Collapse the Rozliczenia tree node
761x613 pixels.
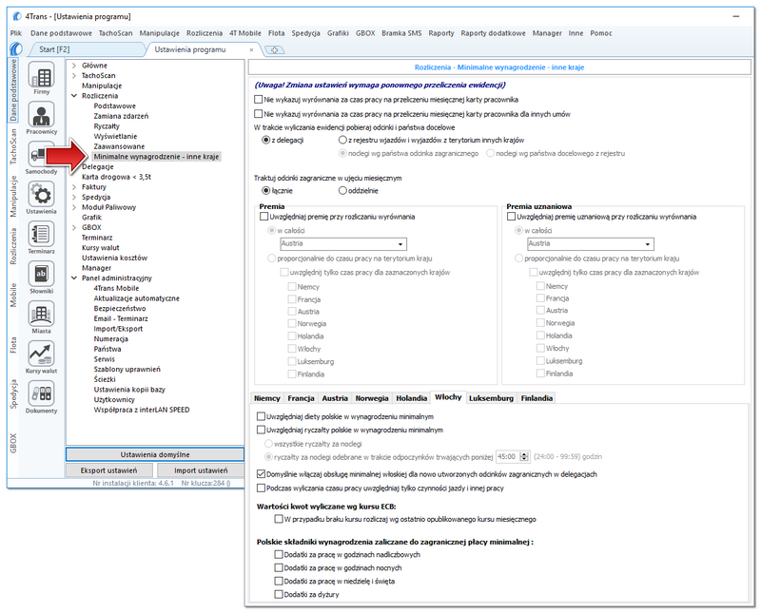click(x=74, y=96)
